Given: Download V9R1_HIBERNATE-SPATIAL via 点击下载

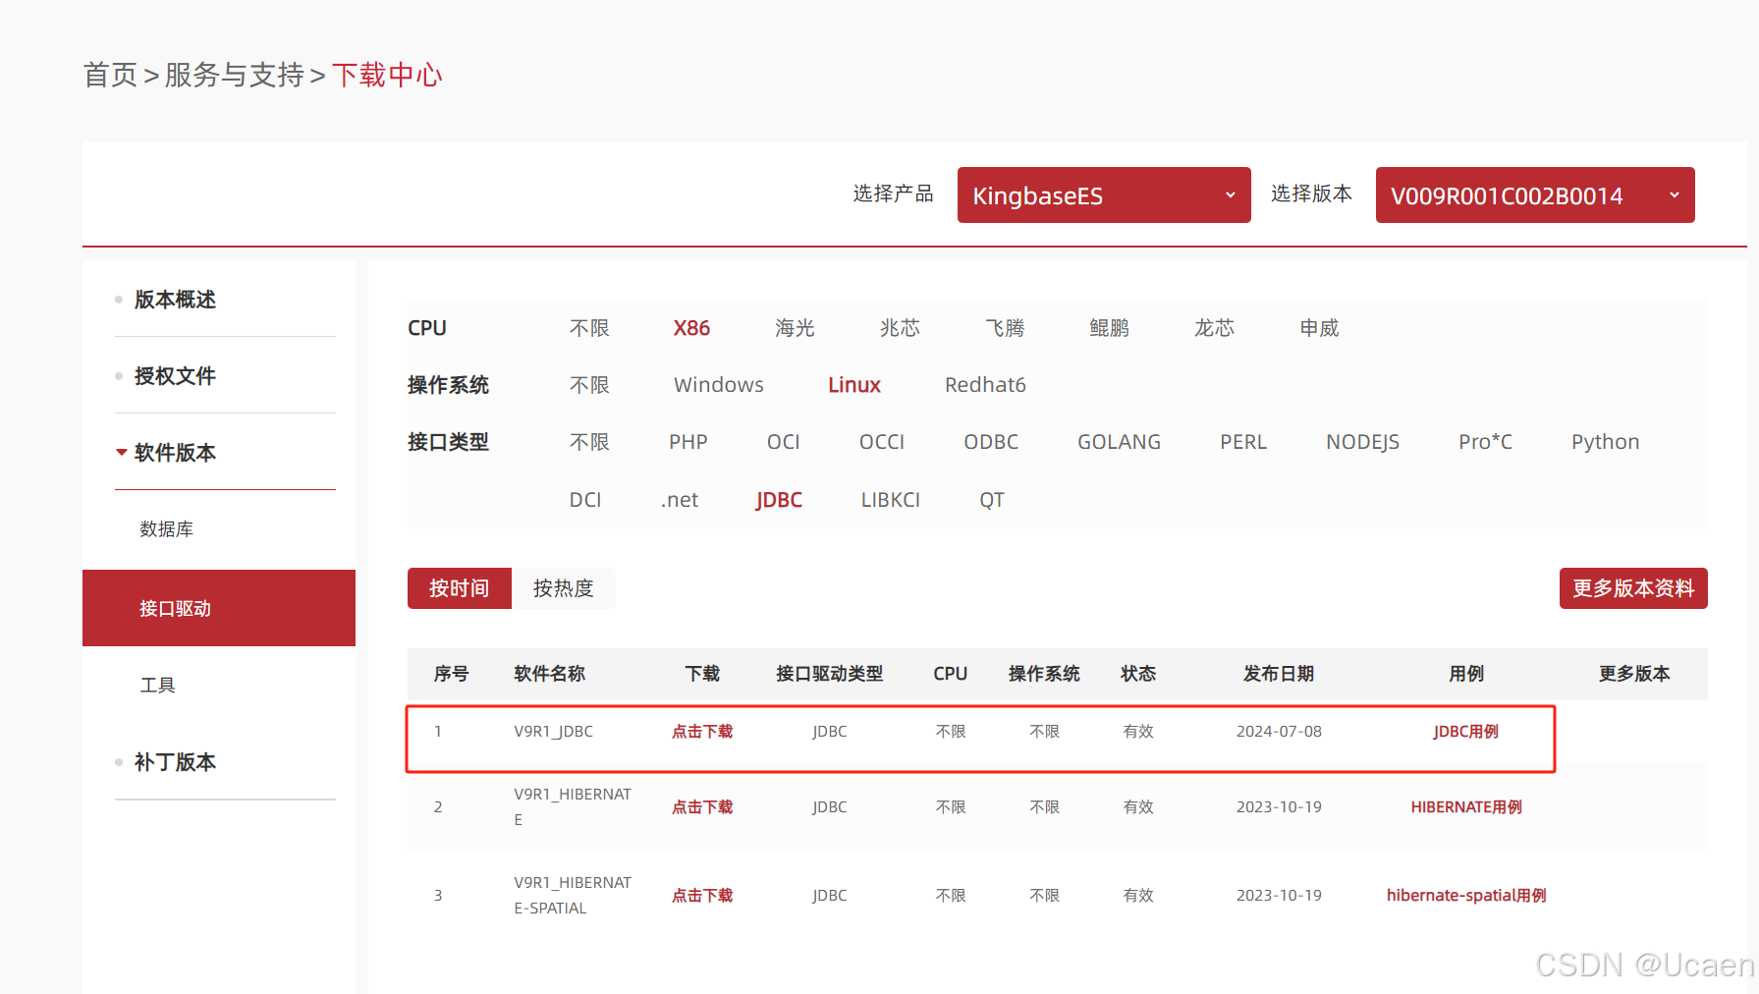Looking at the screenshot, I should coord(702,896).
